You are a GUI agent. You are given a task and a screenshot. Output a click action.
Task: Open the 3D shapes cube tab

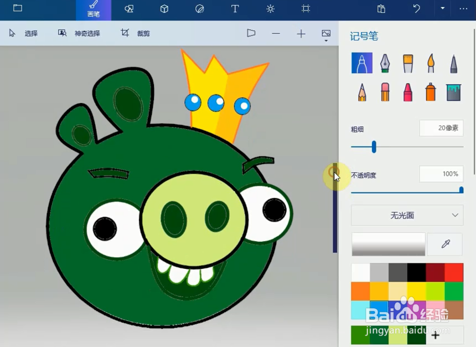(164, 9)
